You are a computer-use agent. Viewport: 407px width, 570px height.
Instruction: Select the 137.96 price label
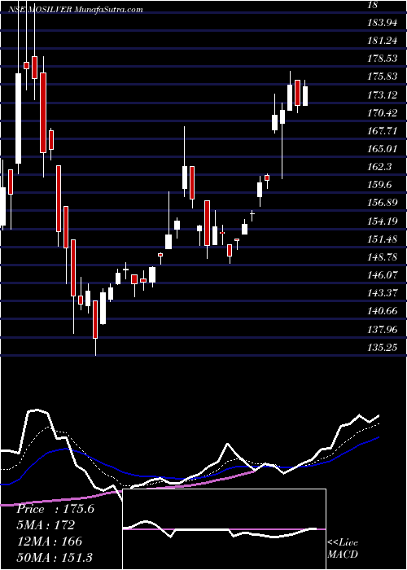pyautogui.click(x=383, y=329)
